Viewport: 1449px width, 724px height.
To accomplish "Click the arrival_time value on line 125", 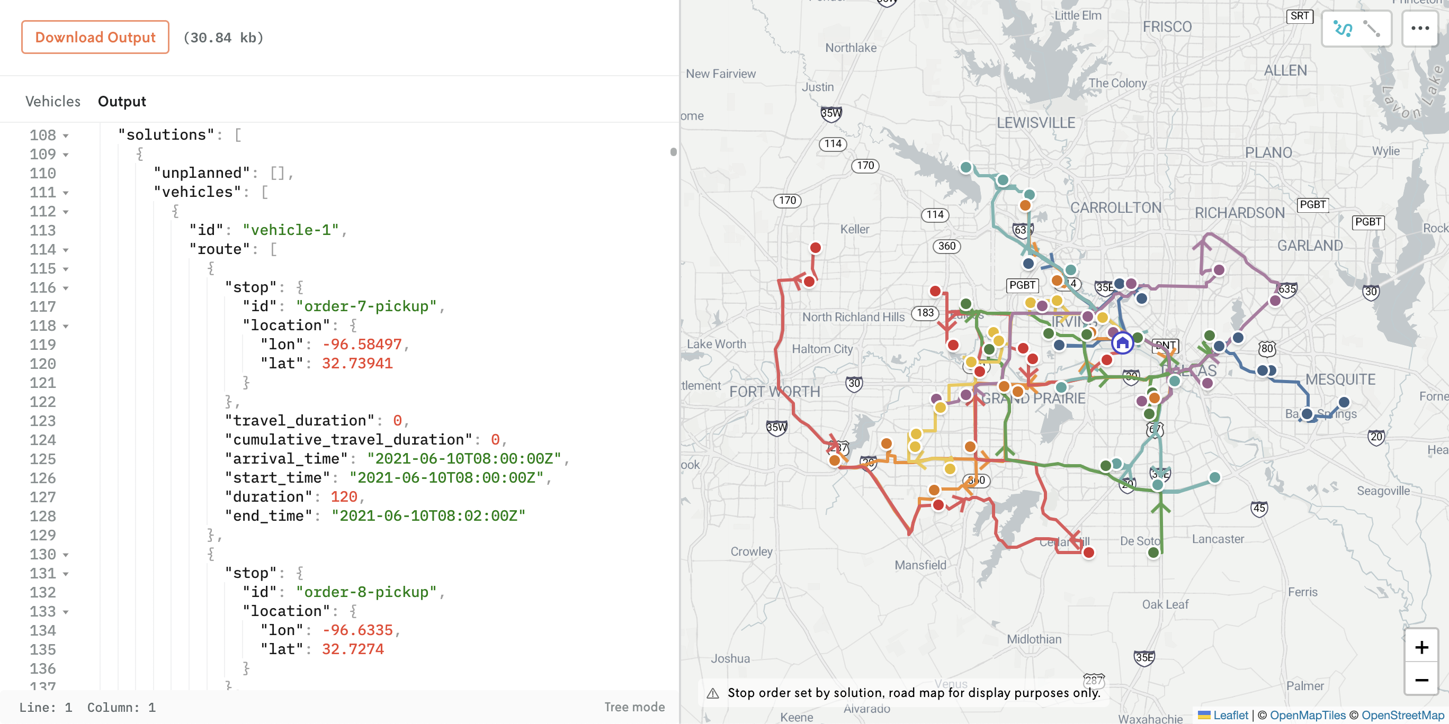I will [464, 459].
